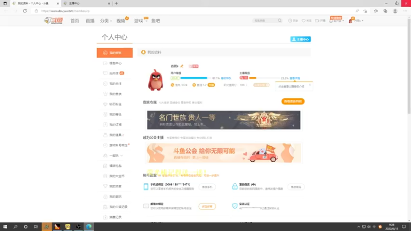
Task: Go to the 直播 live menu item
Action: [x=90, y=21]
